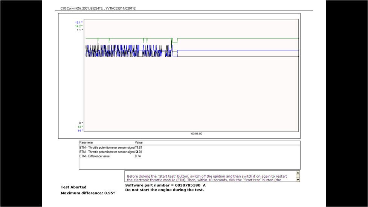Click the instructions box scroll-down arrow
Image resolution: width=368 pixels, height=207 pixels.
[298, 180]
